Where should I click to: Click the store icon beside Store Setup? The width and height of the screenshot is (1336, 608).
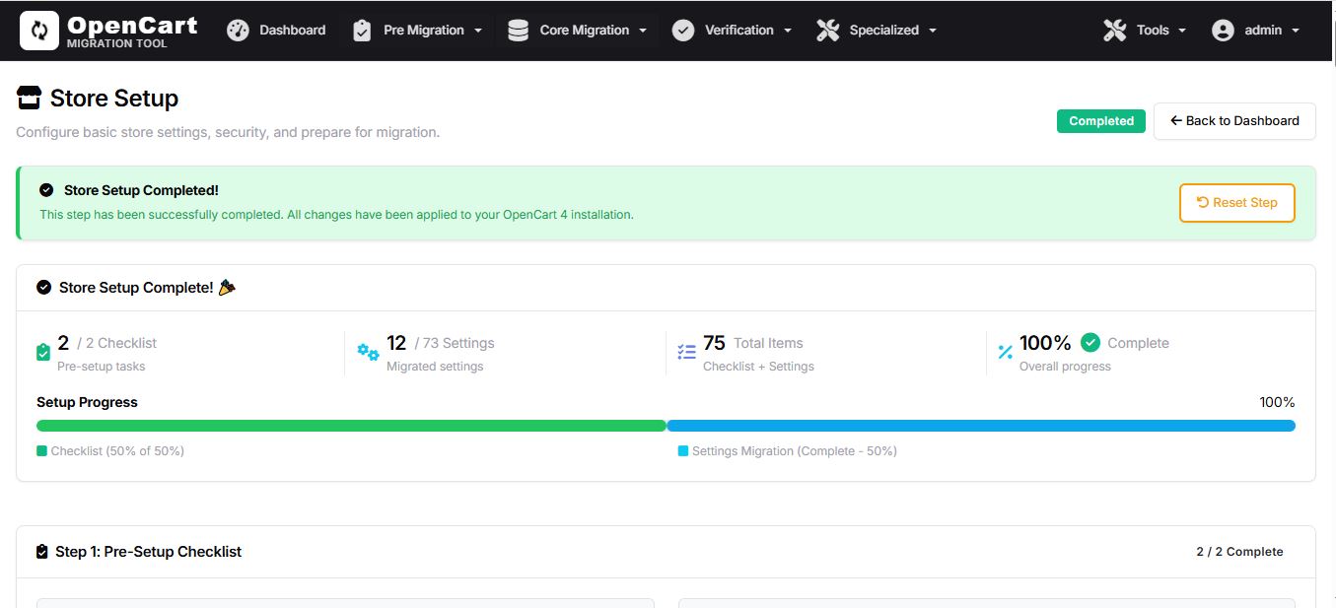tap(30, 98)
